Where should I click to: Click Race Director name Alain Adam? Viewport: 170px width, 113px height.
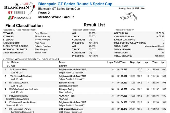coord(39,43)
